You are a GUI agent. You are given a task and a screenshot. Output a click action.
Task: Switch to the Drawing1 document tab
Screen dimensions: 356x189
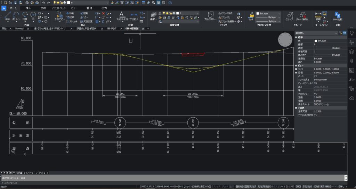[x=19, y=29]
